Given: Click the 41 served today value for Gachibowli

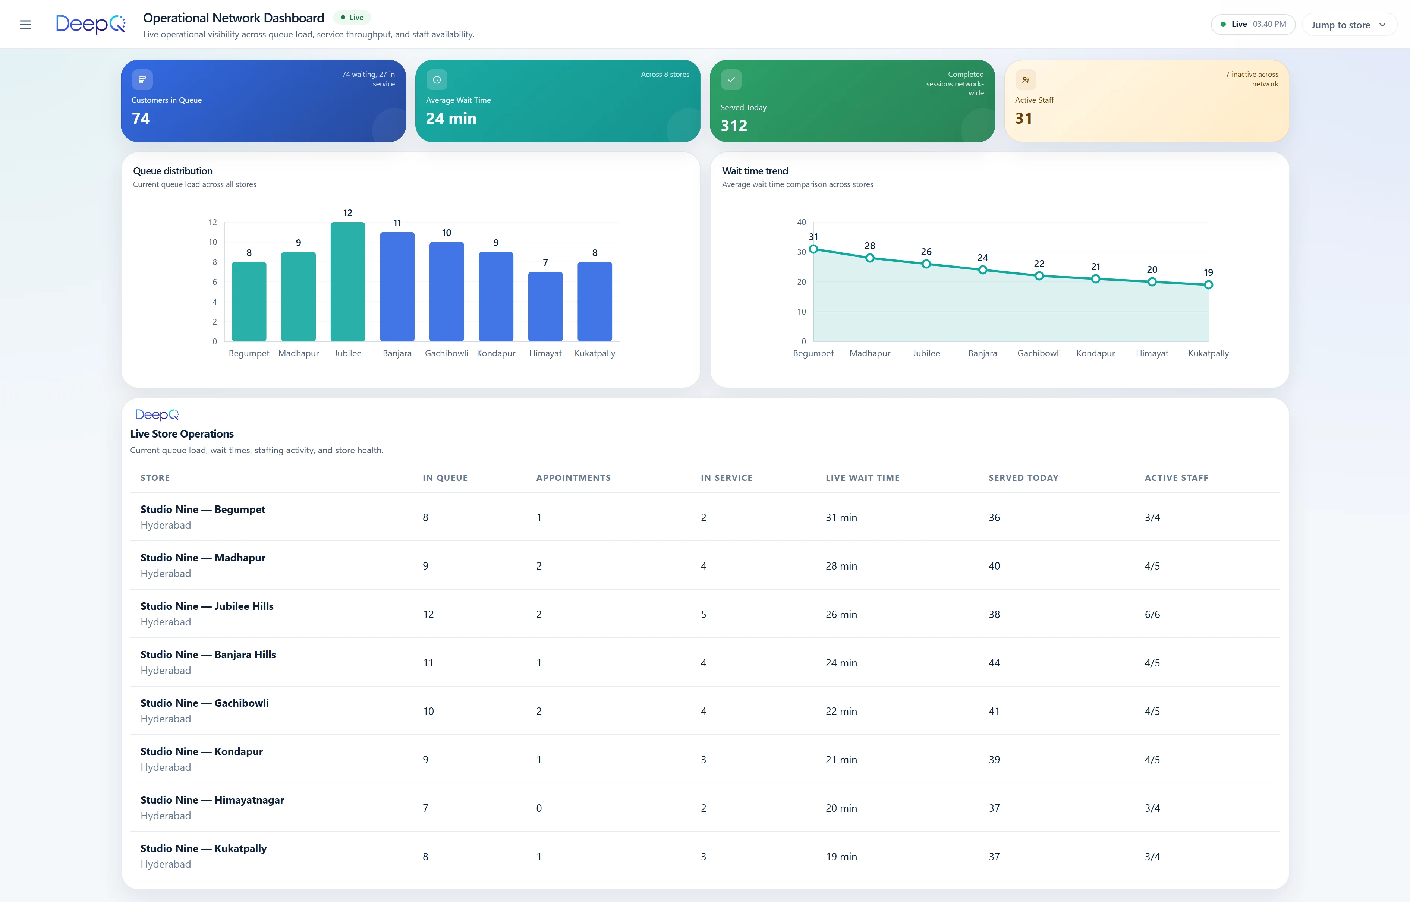Looking at the screenshot, I should [994, 711].
